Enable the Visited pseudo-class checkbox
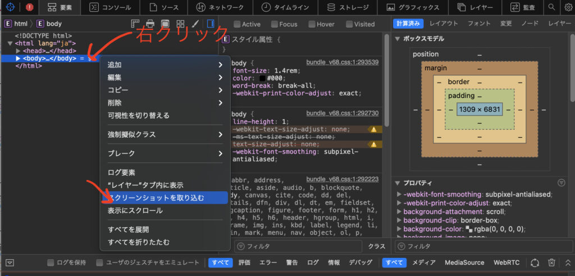575x276 pixels. 349,24
